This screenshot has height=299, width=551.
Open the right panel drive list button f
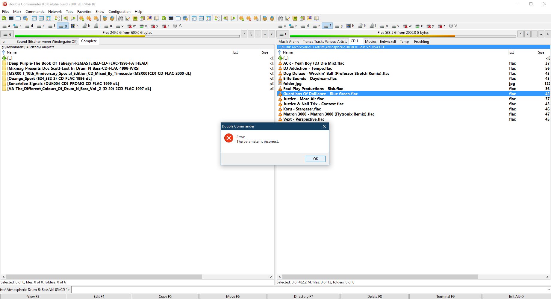pyautogui.click(x=283, y=34)
